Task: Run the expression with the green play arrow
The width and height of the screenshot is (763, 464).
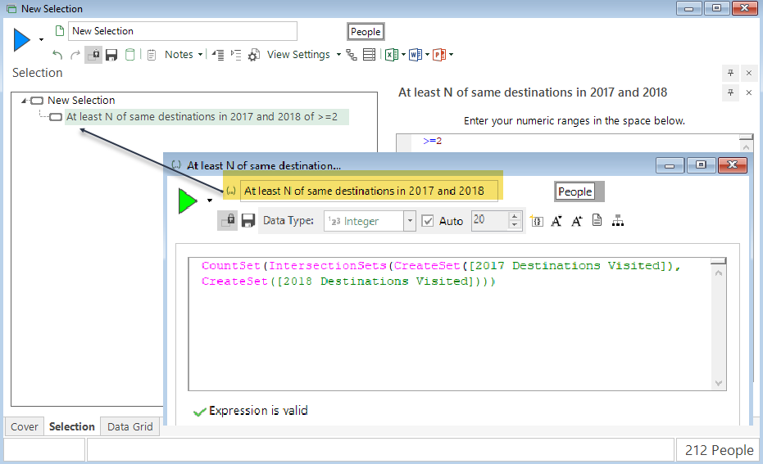Action: [x=188, y=200]
